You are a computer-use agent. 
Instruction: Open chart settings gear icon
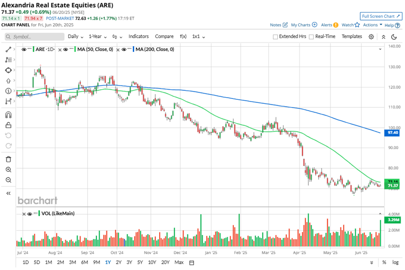click(371, 37)
